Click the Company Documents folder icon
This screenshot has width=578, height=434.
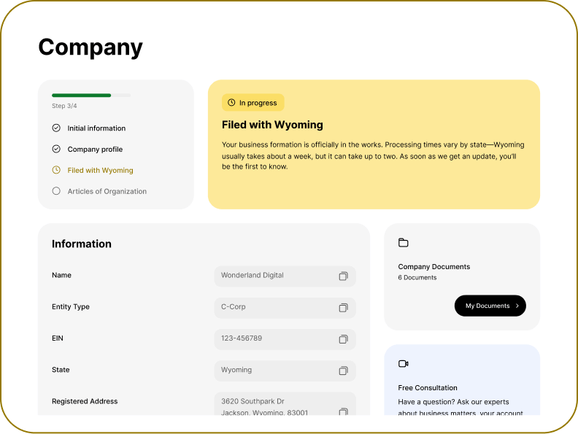pyautogui.click(x=403, y=243)
